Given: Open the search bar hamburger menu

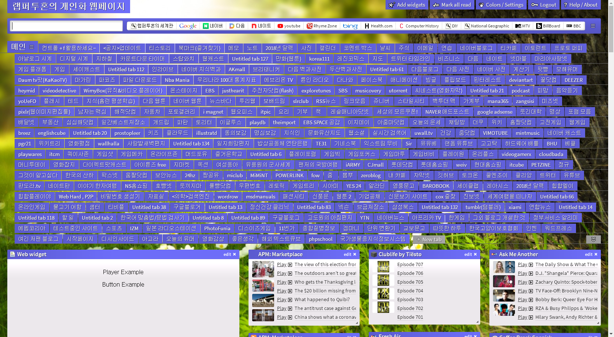Looking at the screenshot, I should 593,26.
